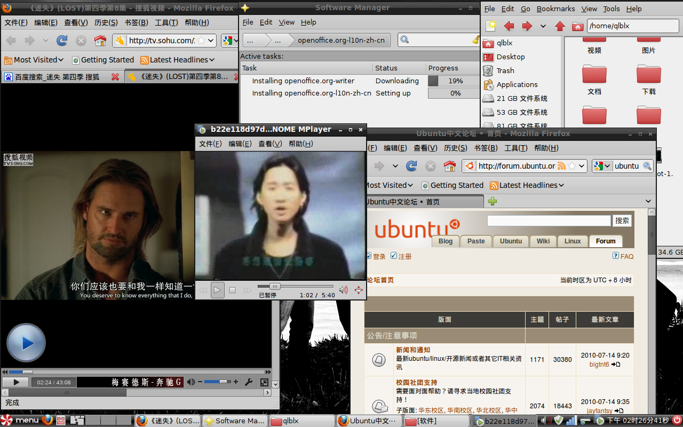Open URL history dropdown in Sohu Firefox

(211, 41)
